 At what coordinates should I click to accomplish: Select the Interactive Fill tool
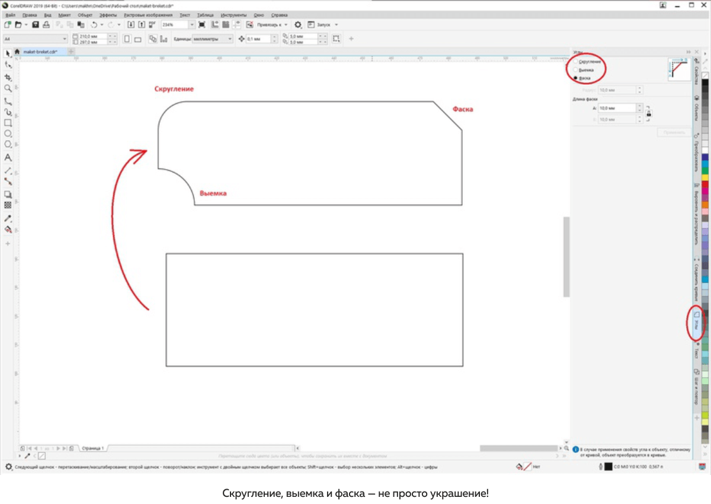coord(8,229)
